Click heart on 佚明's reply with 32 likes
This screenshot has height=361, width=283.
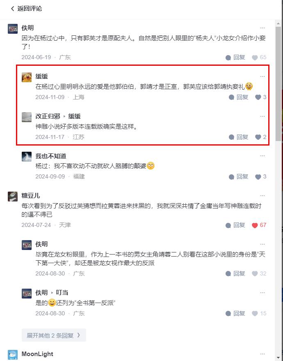click(255, 273)
